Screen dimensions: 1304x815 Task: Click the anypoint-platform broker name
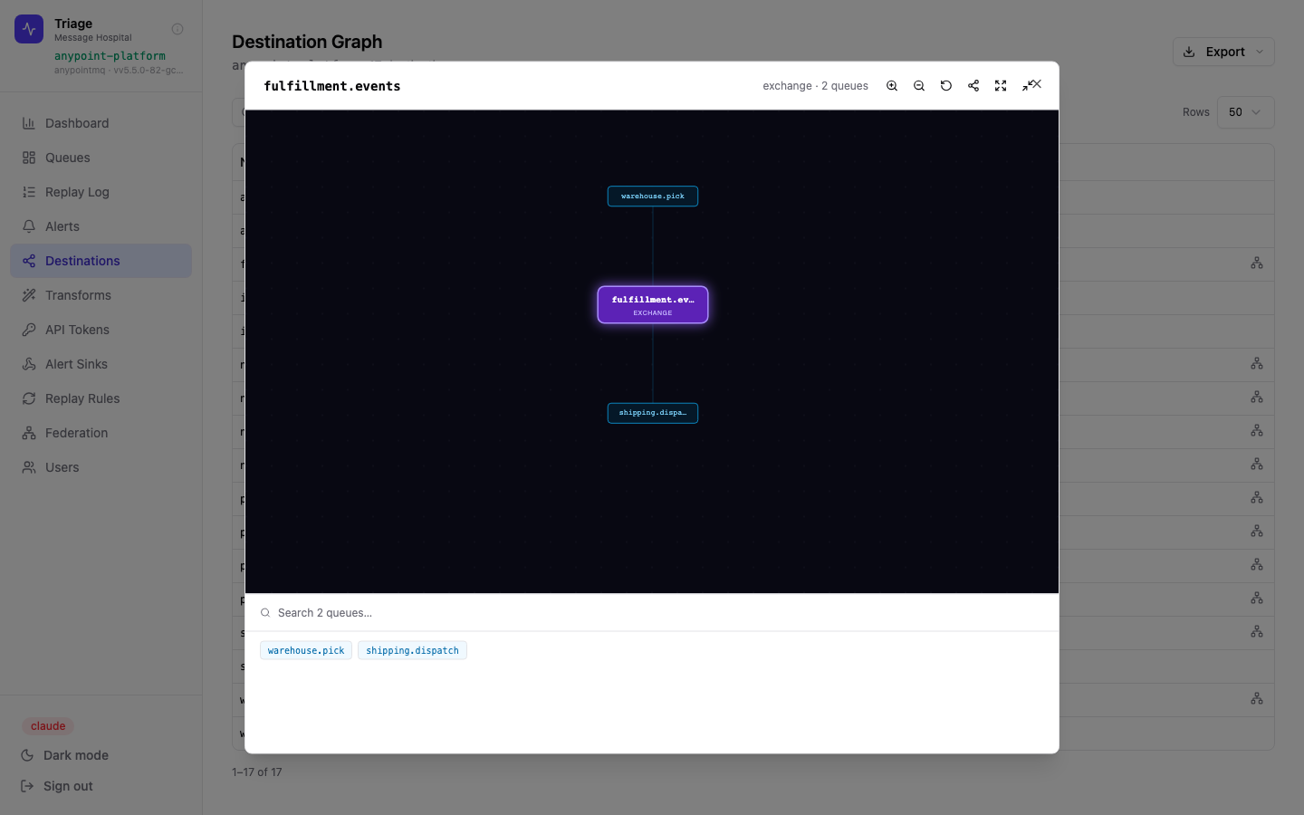pyautogui.click(x=110, y=56)
